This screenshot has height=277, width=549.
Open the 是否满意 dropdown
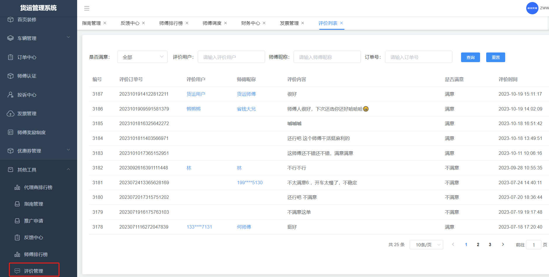pyautogui.click(x=142, y=57)
